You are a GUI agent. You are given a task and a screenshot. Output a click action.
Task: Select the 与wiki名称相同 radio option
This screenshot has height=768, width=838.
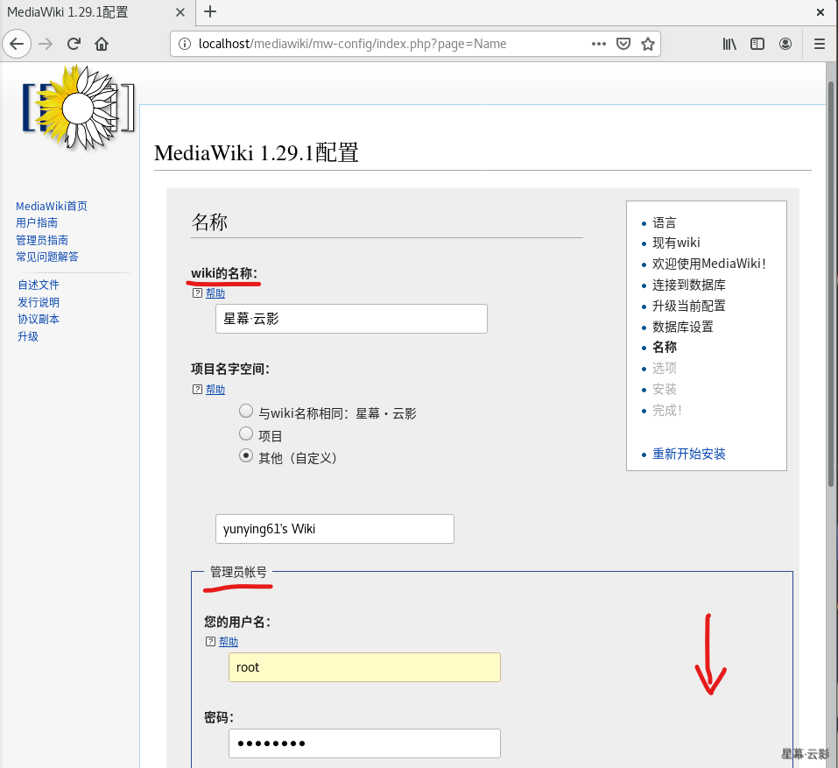246,412
